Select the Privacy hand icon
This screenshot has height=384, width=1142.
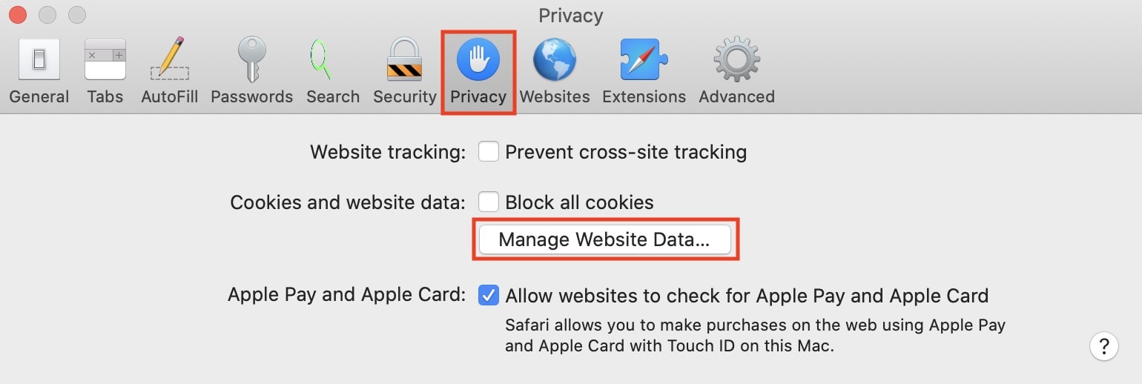click(478, 59)
